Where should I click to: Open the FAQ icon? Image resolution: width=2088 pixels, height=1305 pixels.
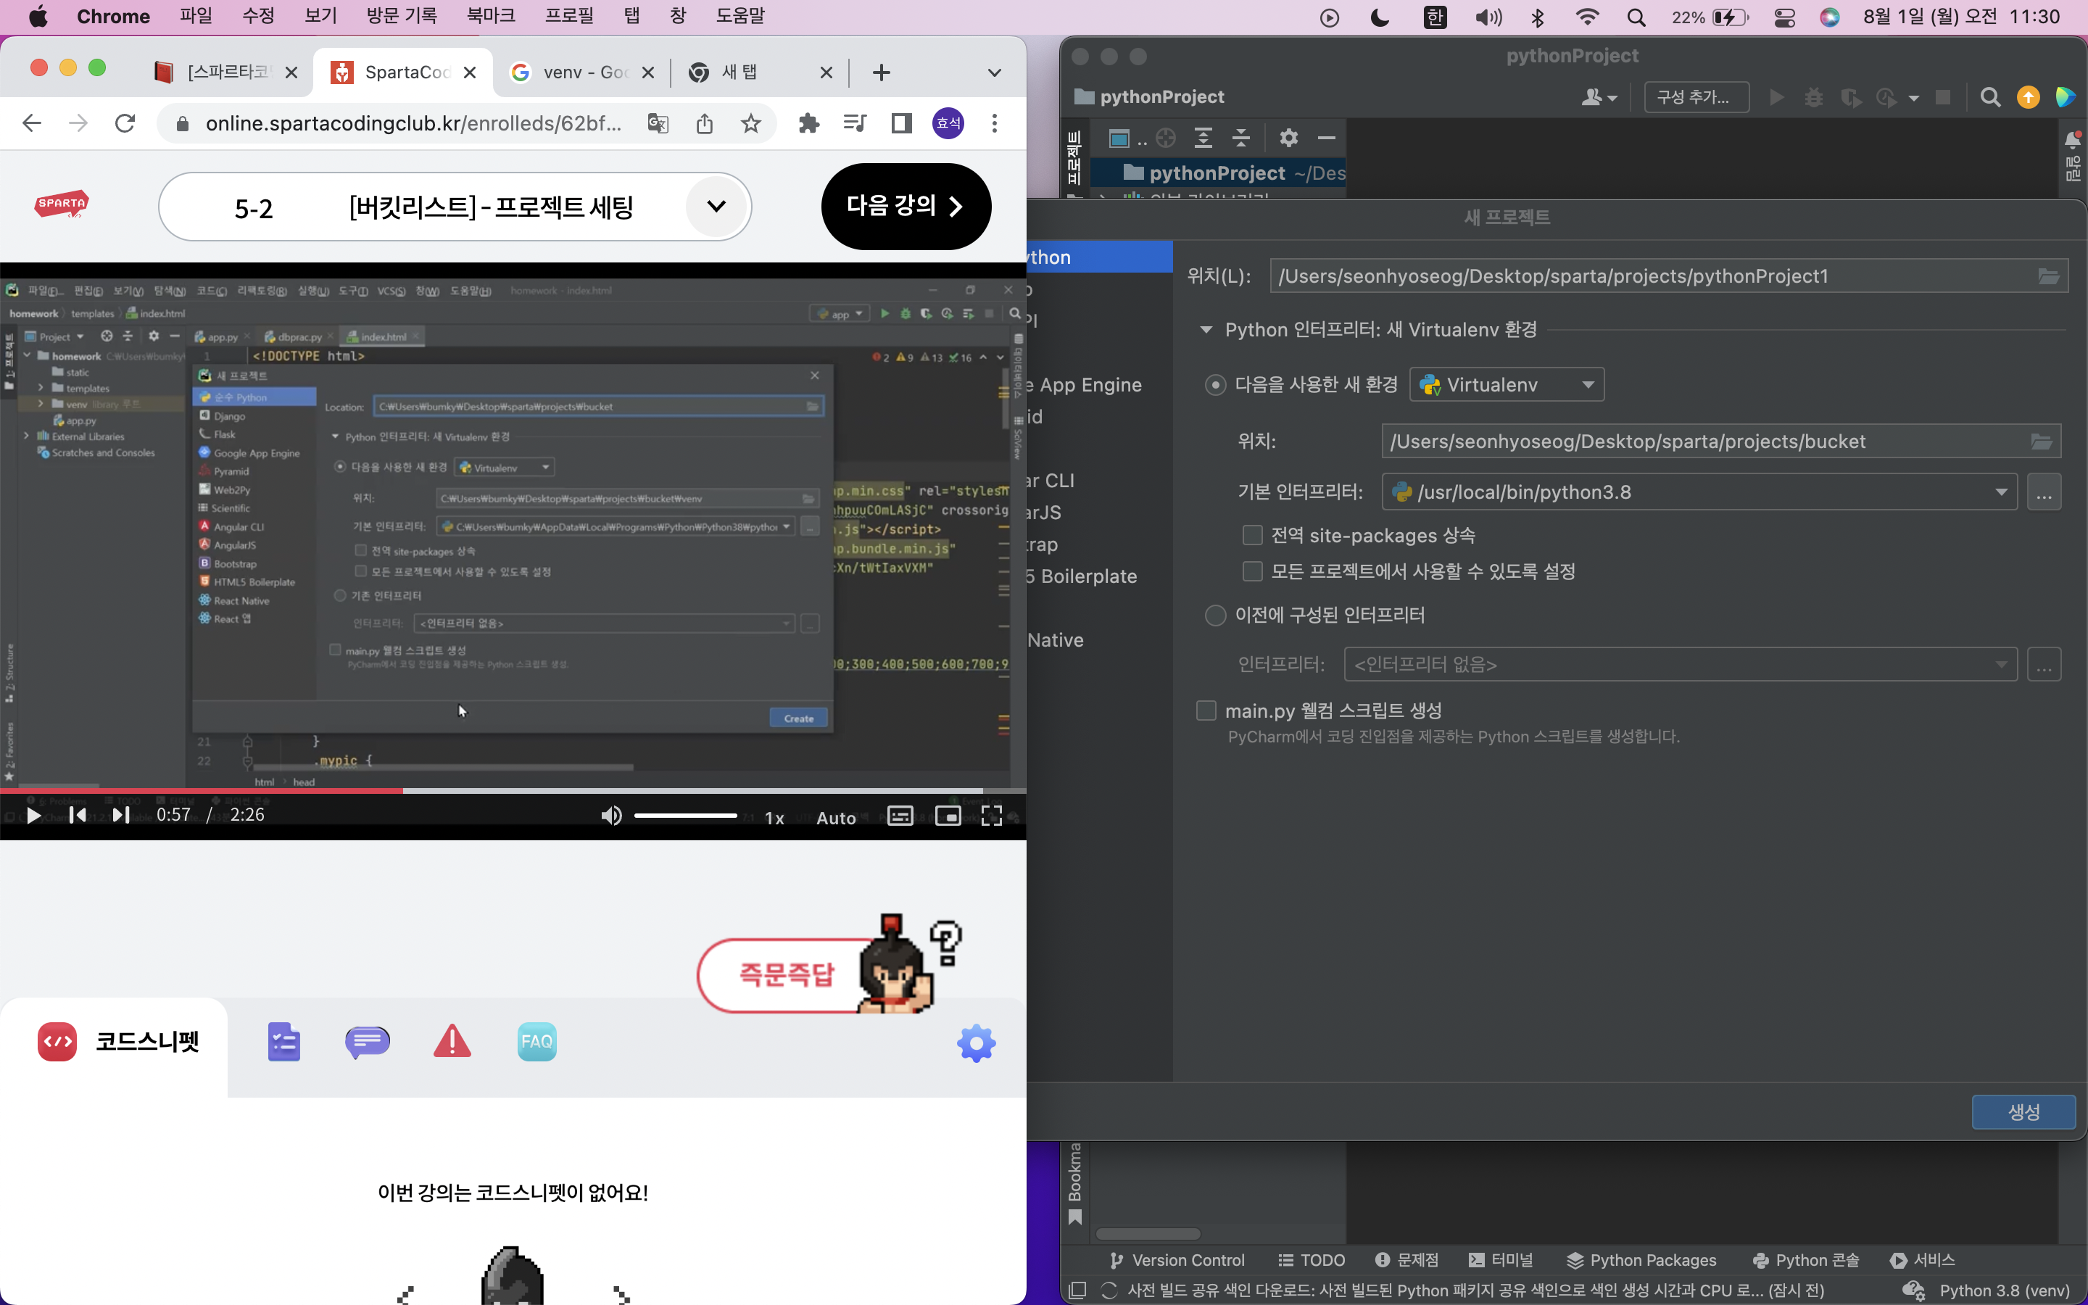click(x=536, y=1042)
